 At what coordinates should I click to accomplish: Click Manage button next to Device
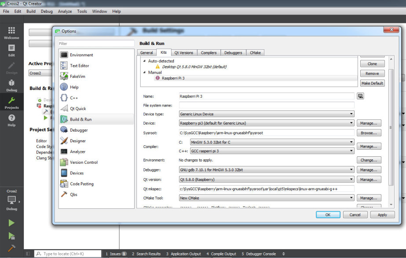[369, 123]
